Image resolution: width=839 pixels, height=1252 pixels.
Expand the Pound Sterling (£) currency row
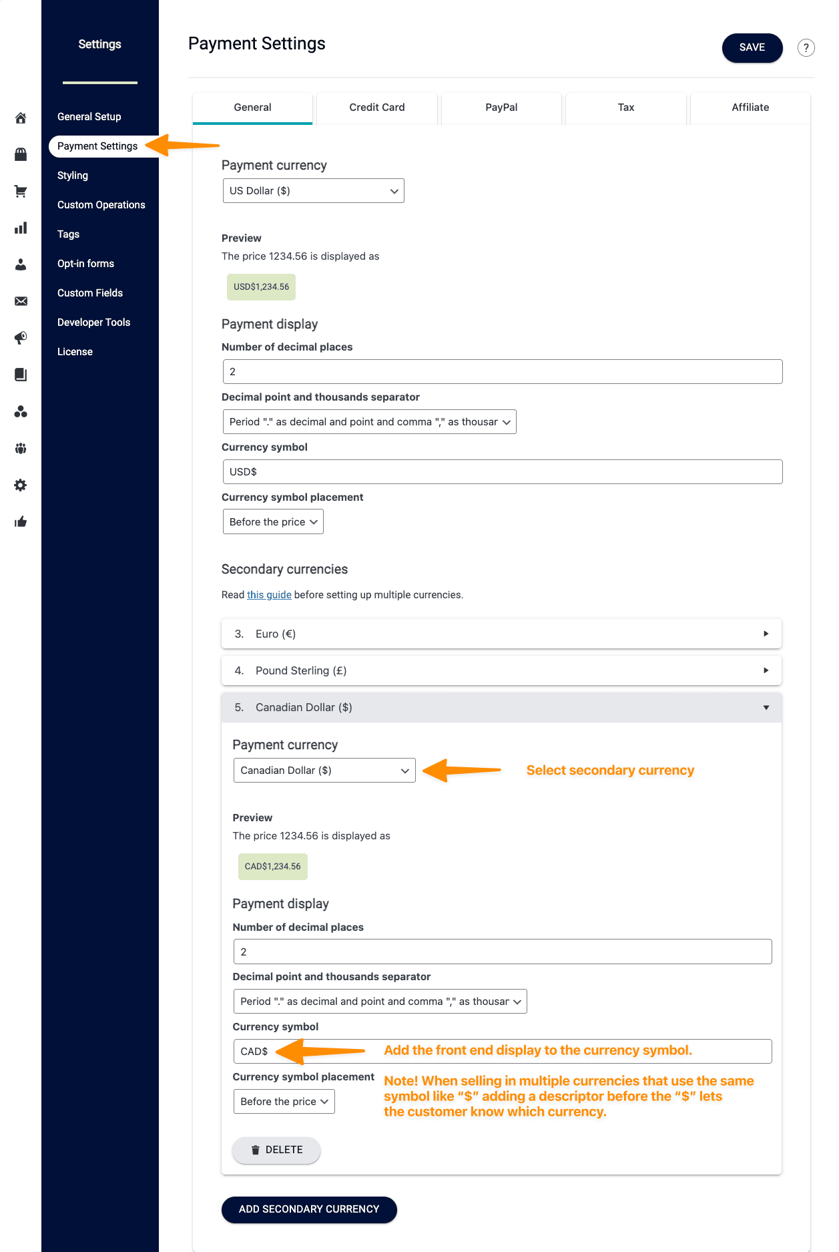(501, 670)
